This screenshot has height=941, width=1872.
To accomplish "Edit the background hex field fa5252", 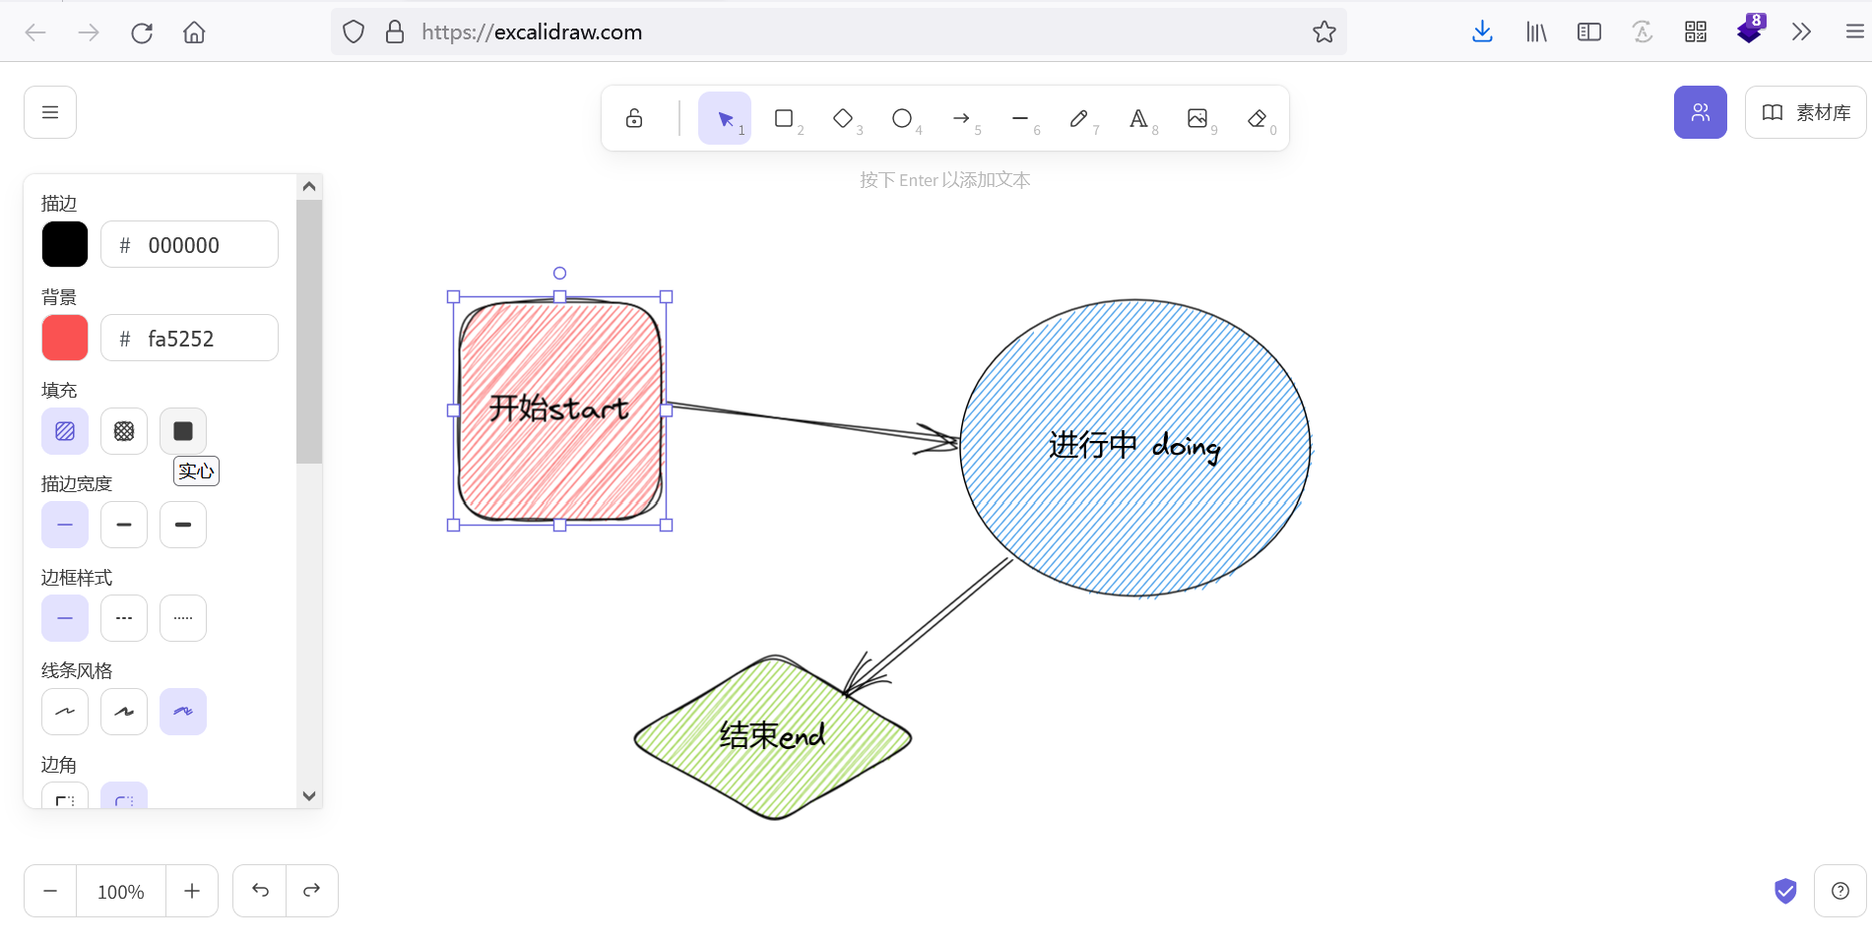I will [189, 338].
